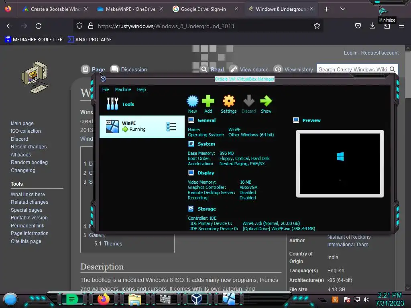411x308 pixels.
Task: Open a new Firefox tab
Action: pyautogui.click(x=326, y=9)
